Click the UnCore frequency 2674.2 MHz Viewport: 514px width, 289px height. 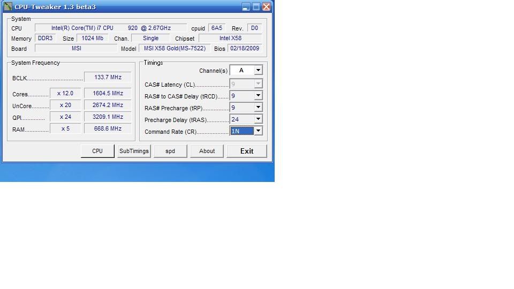click(x=108, y=105)
